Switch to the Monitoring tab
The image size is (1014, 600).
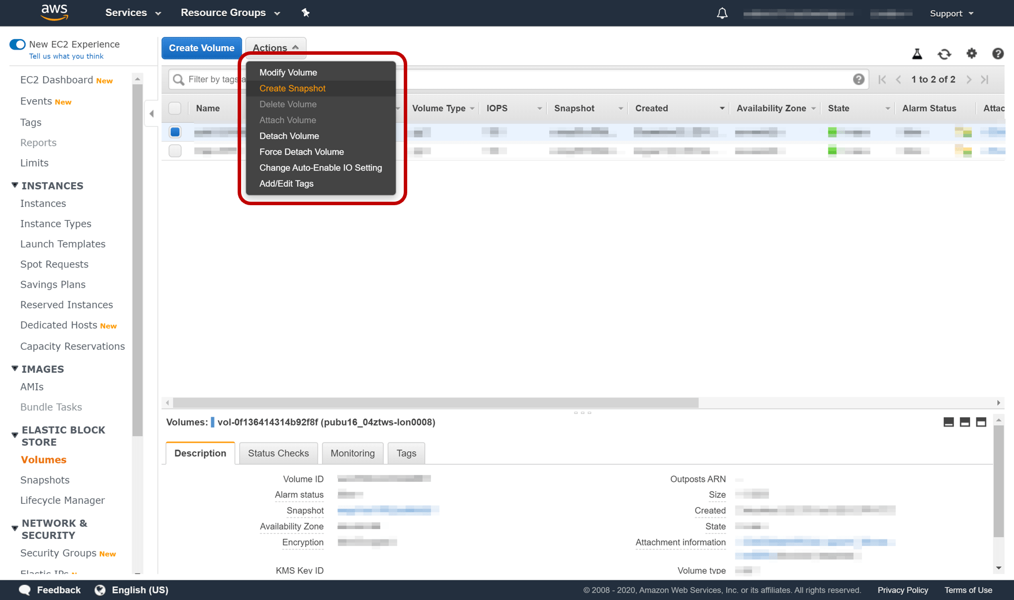[x=352, y=453]
